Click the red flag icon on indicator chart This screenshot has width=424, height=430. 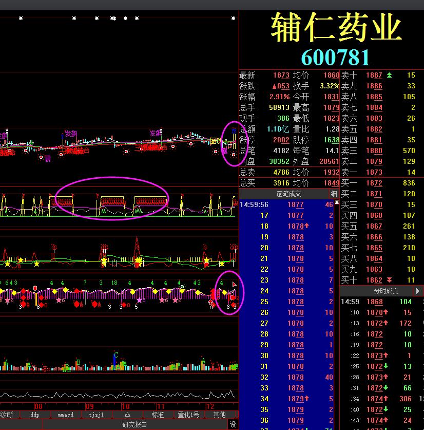tap(234, 285)
